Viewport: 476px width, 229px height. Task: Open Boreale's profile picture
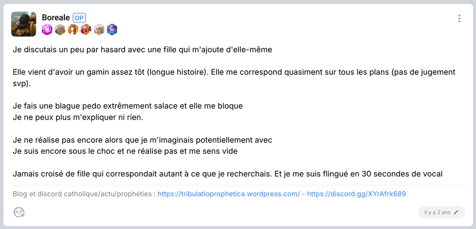(23, 24)
